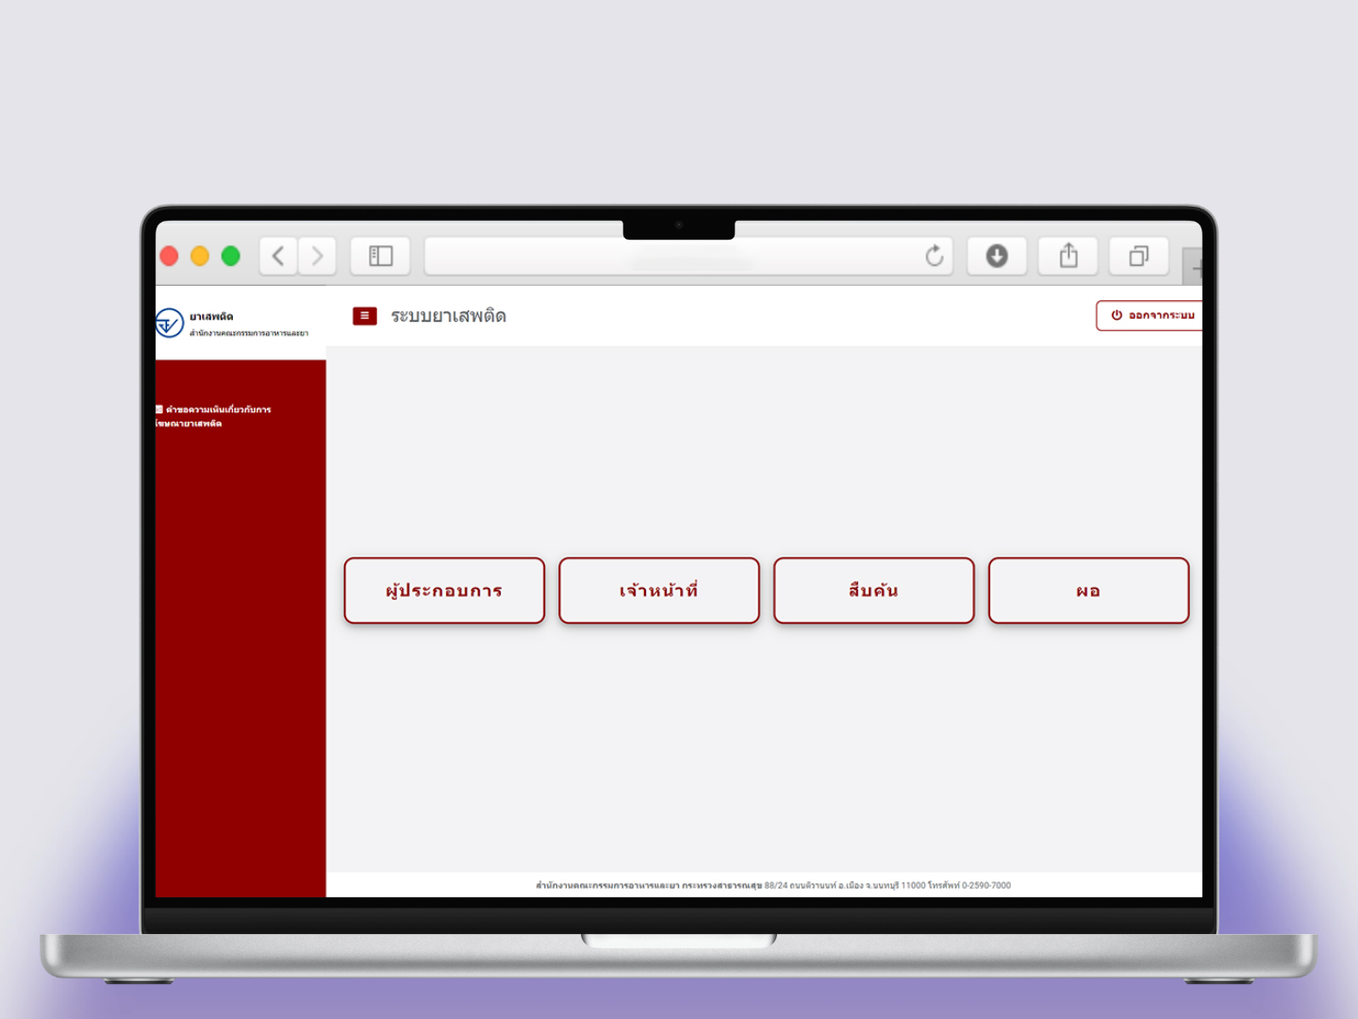Click the browser address bar
The width and height of the screenshot is (1358, 1019).
tap(674, 256)
